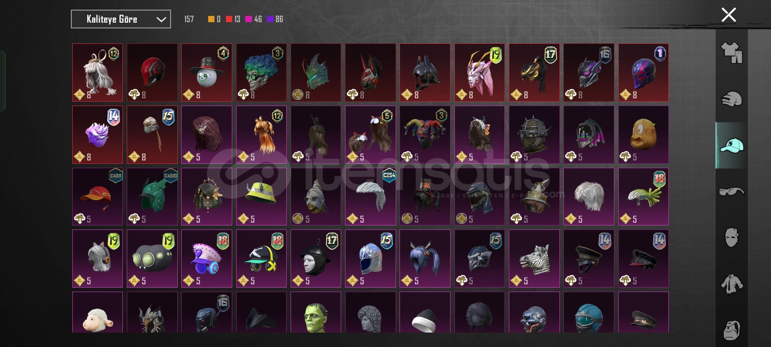Expand the Kaliteye Göre sort dropdown
The image size is (771, 347).
coord(121,19)
